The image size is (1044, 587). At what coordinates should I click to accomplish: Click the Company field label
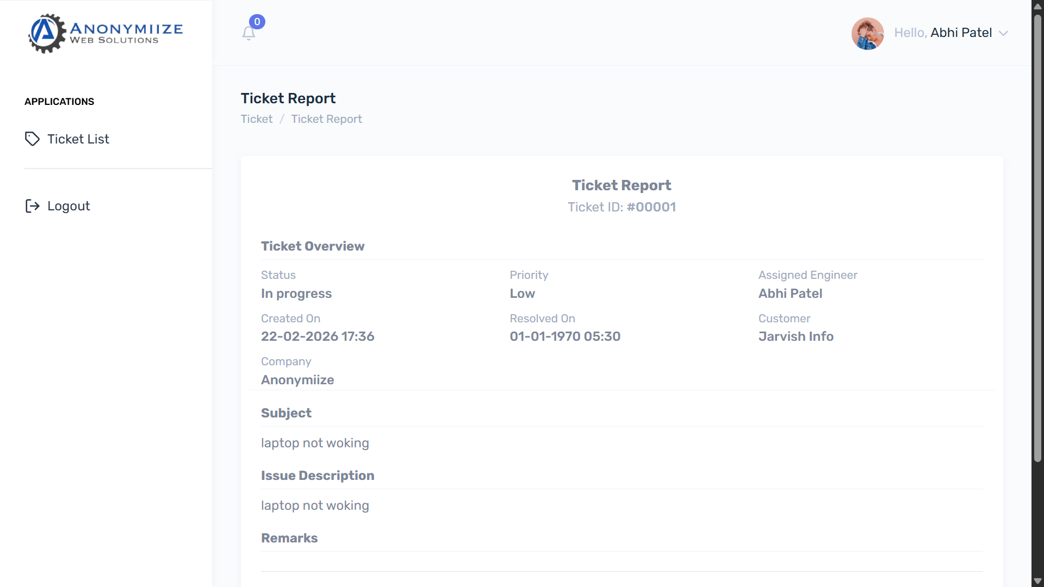tap(286, 361)
